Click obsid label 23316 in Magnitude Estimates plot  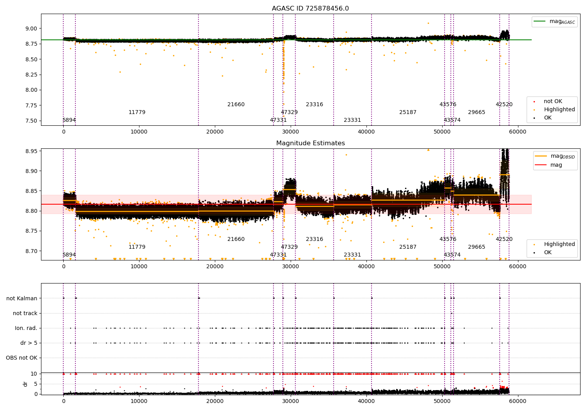coord(314,239)
